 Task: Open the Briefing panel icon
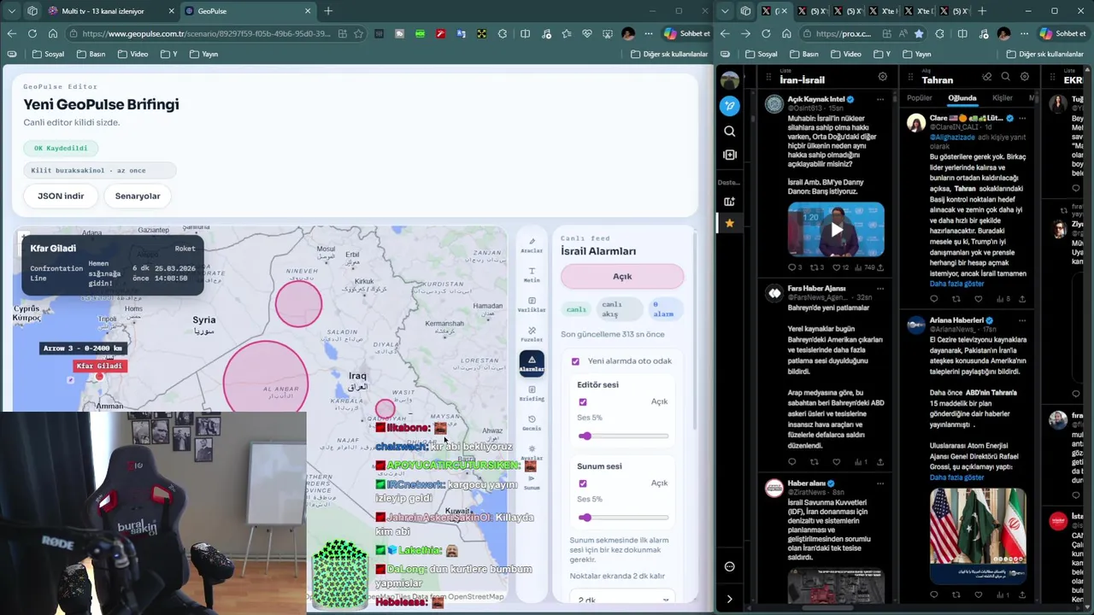click(532, 393)
